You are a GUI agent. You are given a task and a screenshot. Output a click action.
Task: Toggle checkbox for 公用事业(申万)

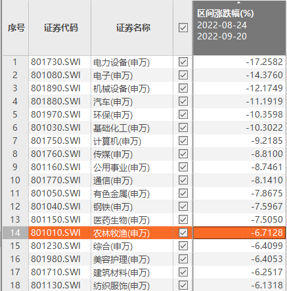(183, 167)
